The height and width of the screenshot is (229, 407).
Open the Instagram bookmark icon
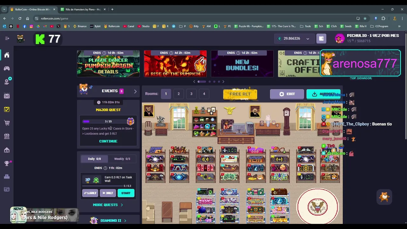click(31, 26)
